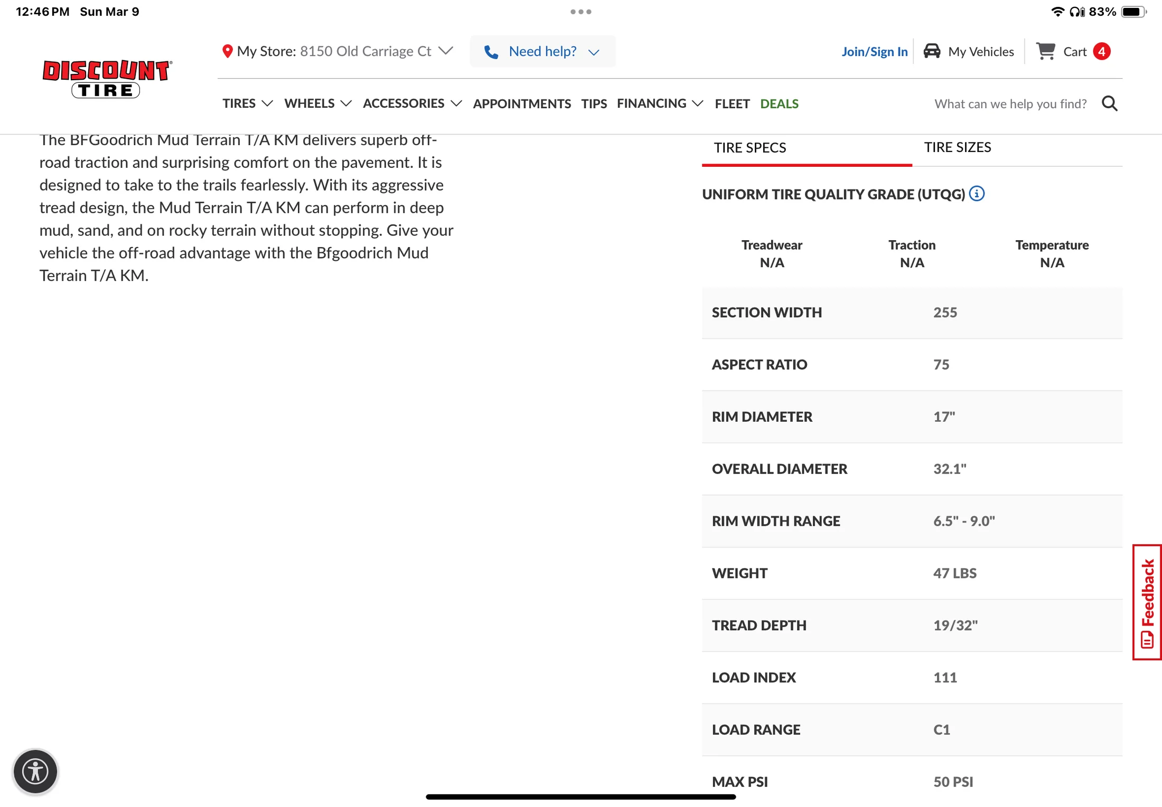Open the Deals page
Screen dimensions: 1162x807
coord(779,103)
